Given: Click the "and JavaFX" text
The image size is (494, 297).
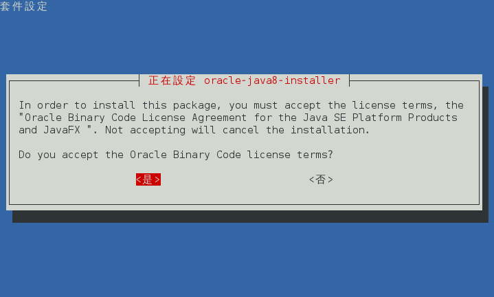Looking at the screenshot, I should [x=49, y=130].
